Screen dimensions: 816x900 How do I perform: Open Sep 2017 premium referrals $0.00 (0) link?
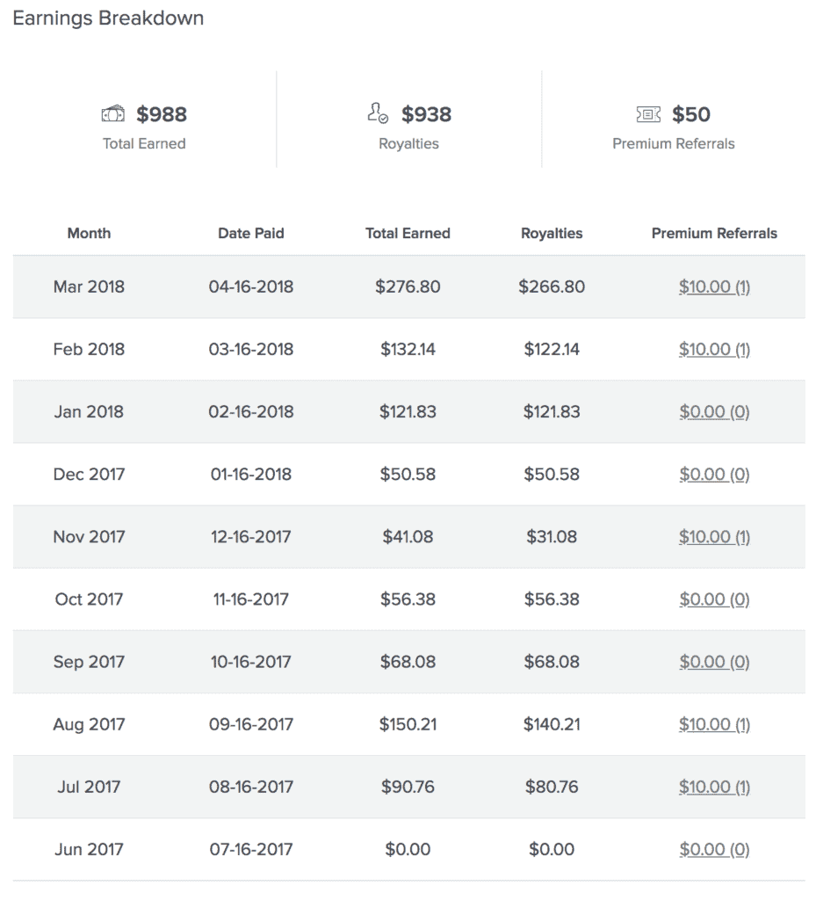click(x=714, y=662)
